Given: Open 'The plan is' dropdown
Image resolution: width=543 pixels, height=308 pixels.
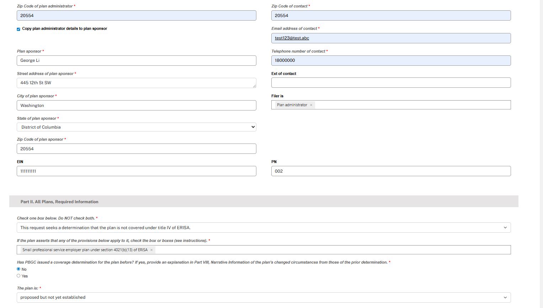Looking at the screenshot, I should 263,298.
